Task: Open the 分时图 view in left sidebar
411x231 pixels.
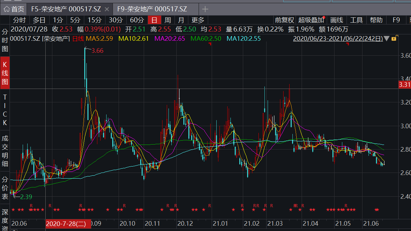Action: pos(5,40)
